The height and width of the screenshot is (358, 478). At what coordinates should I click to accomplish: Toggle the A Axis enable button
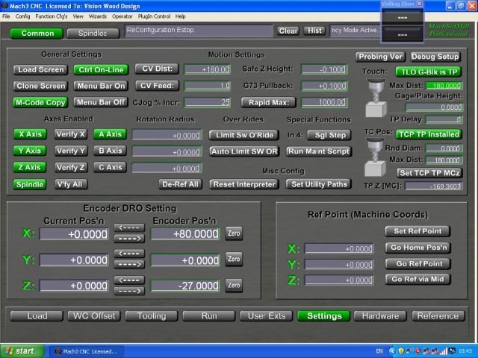[x=110, y=134]
